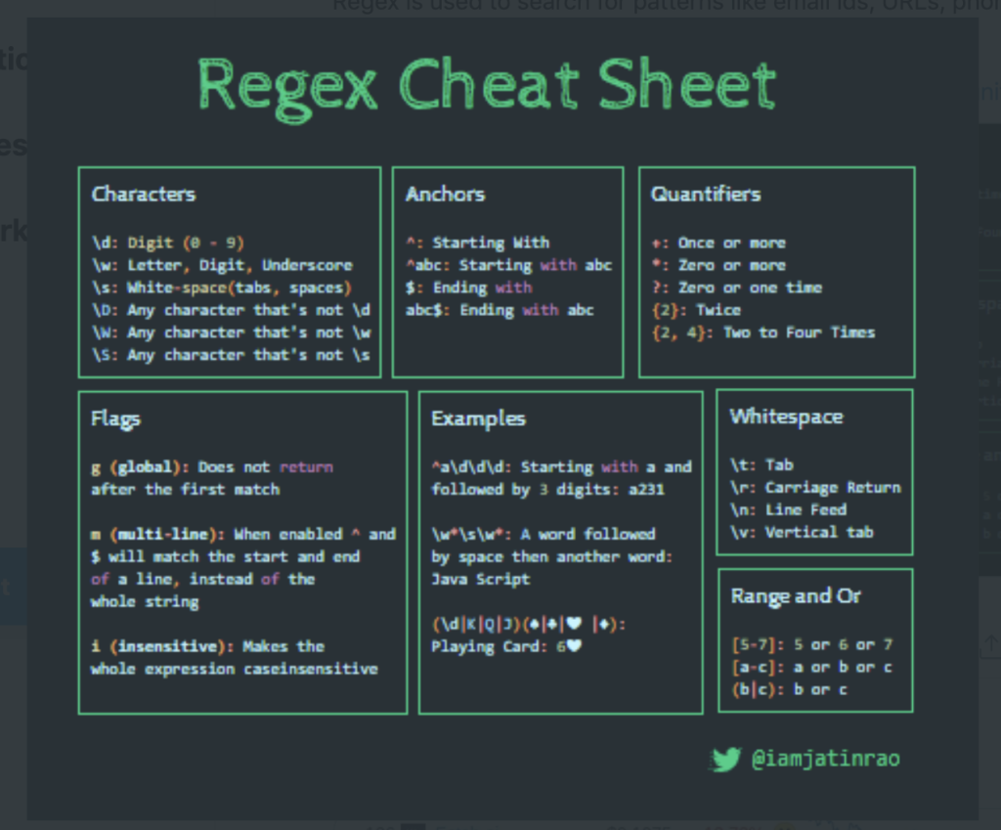Open the @iamjatinrao Twitter handle
The height and width of the screenshot is (830, 1001).
825,760
